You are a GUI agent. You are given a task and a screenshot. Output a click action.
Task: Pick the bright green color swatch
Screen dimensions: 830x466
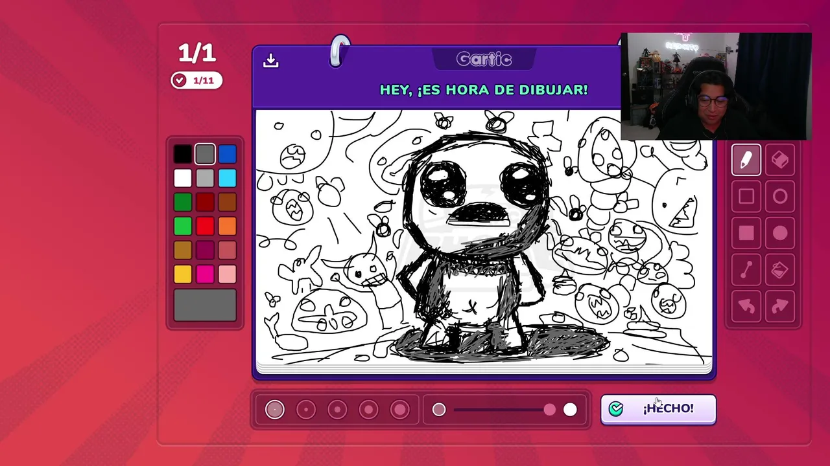pyautogui.click(x=183, y=227)
